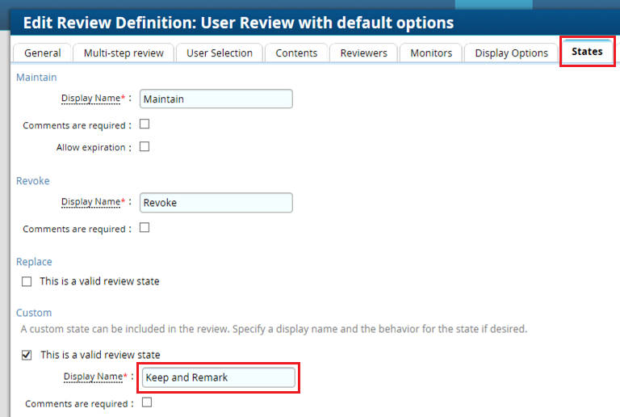Click the States tab
Image resolution: width=620 pixels, height=417 pixels.
(x=587, y=51)
